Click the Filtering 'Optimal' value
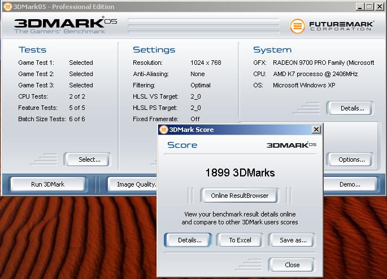 201,85
